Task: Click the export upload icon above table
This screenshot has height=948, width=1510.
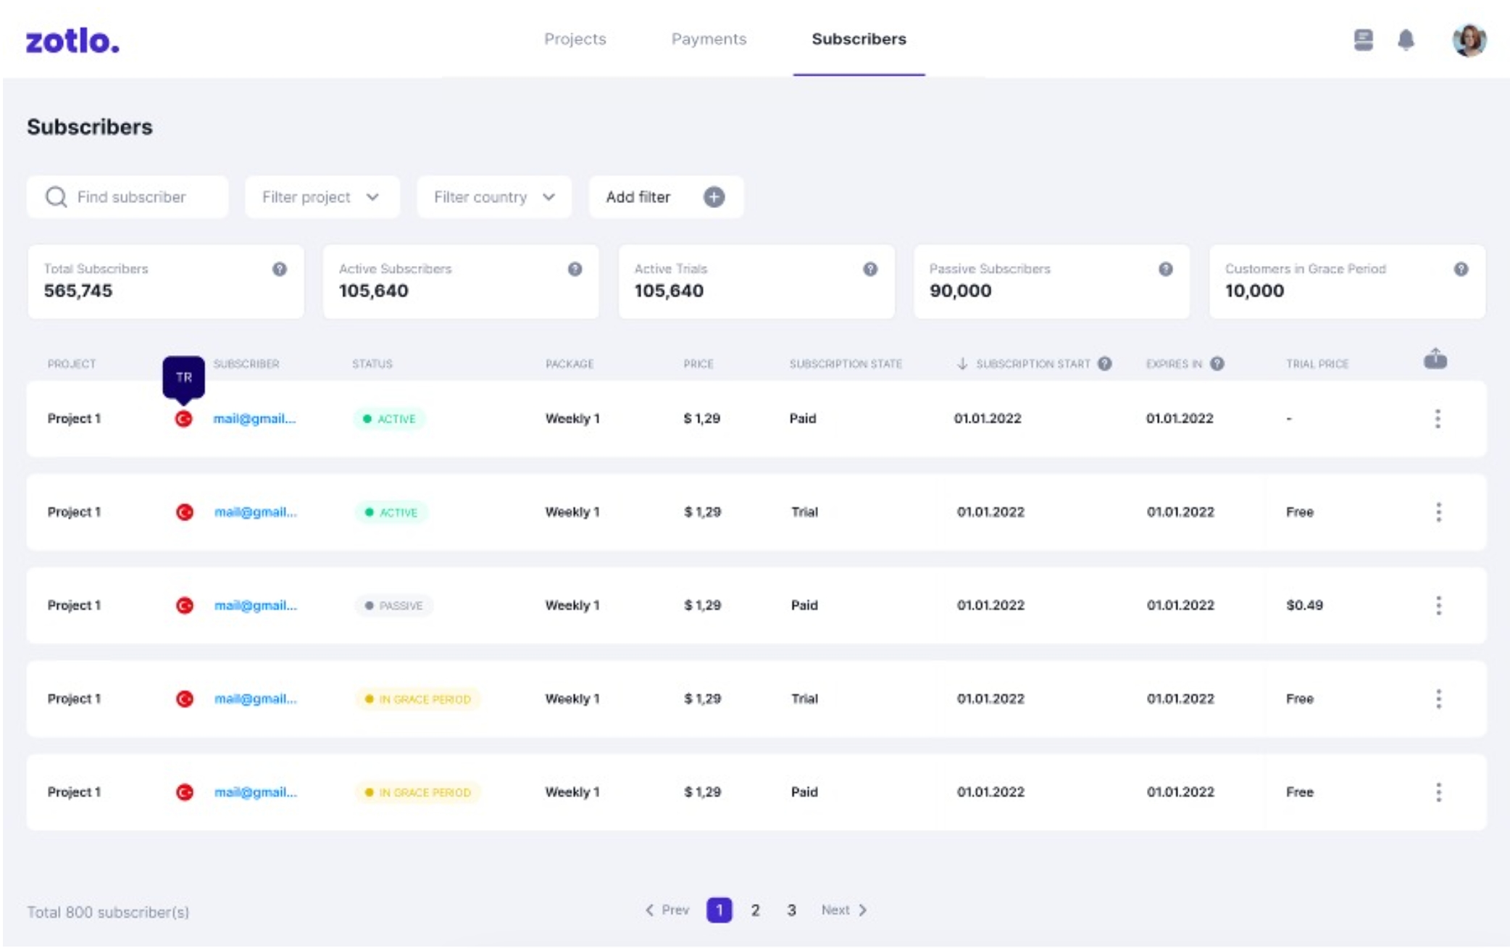Action: [1435, 359]
